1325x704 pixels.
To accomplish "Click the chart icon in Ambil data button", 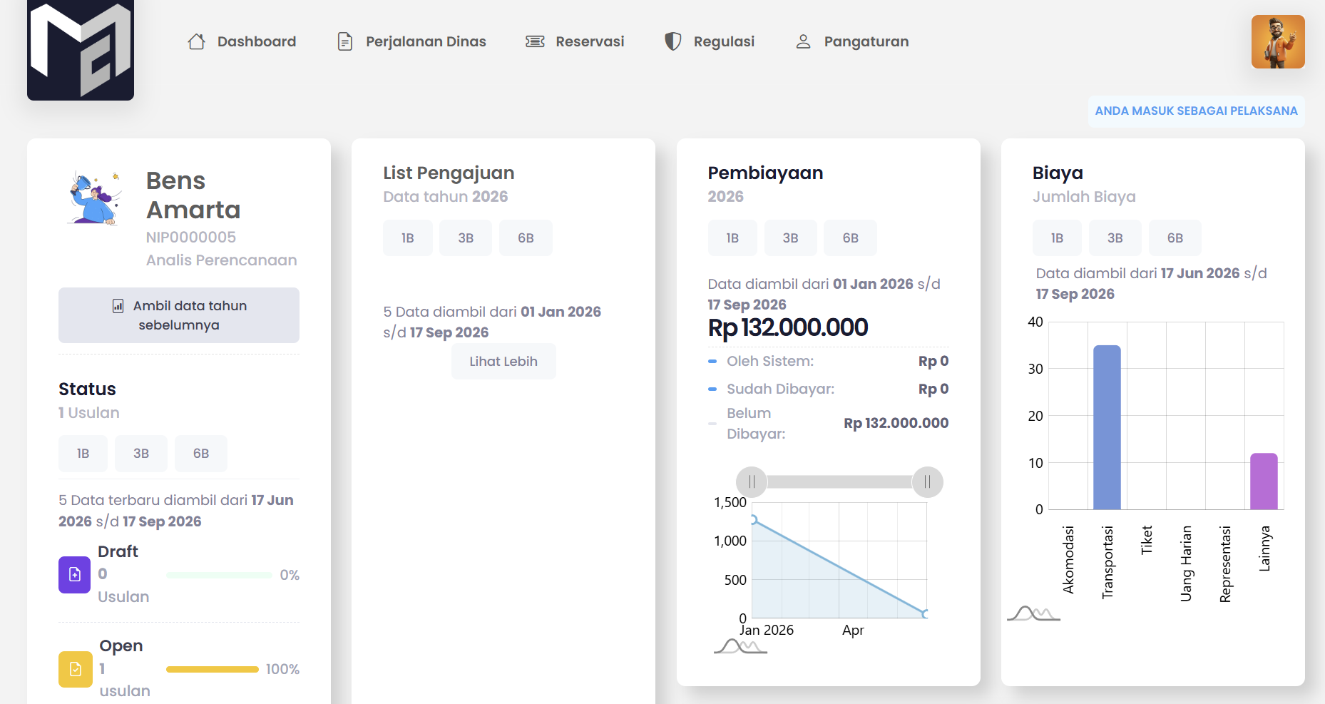I will (118, 306).
